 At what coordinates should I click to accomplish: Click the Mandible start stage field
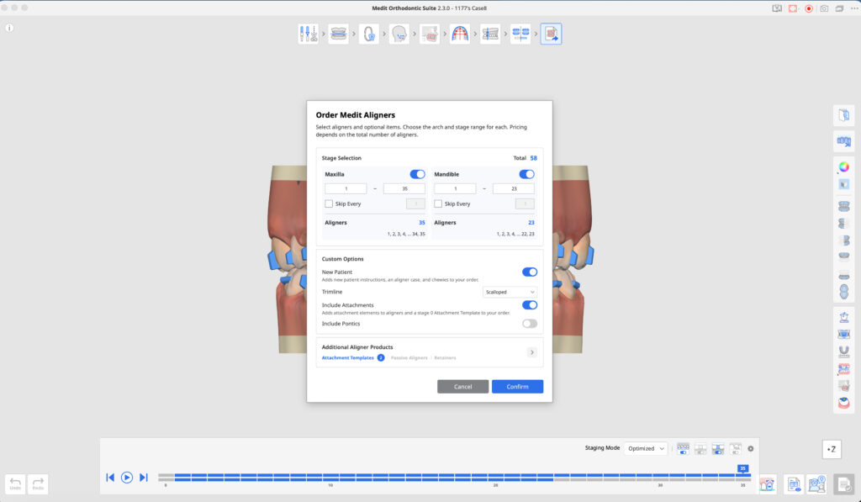455,188
